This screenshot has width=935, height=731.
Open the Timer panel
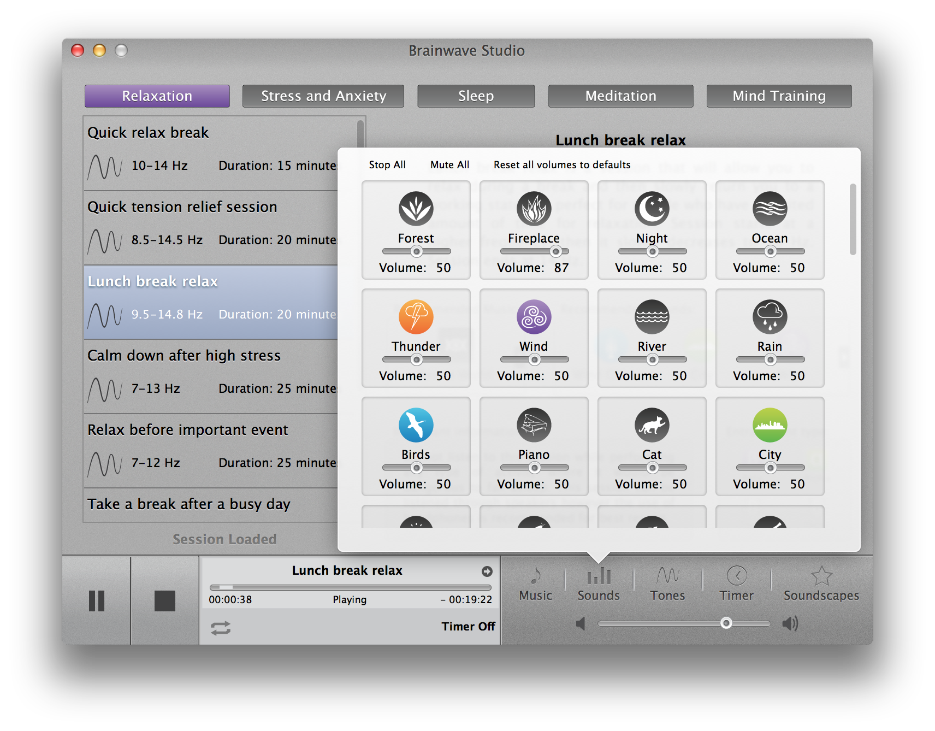click(x=736, y=584)
